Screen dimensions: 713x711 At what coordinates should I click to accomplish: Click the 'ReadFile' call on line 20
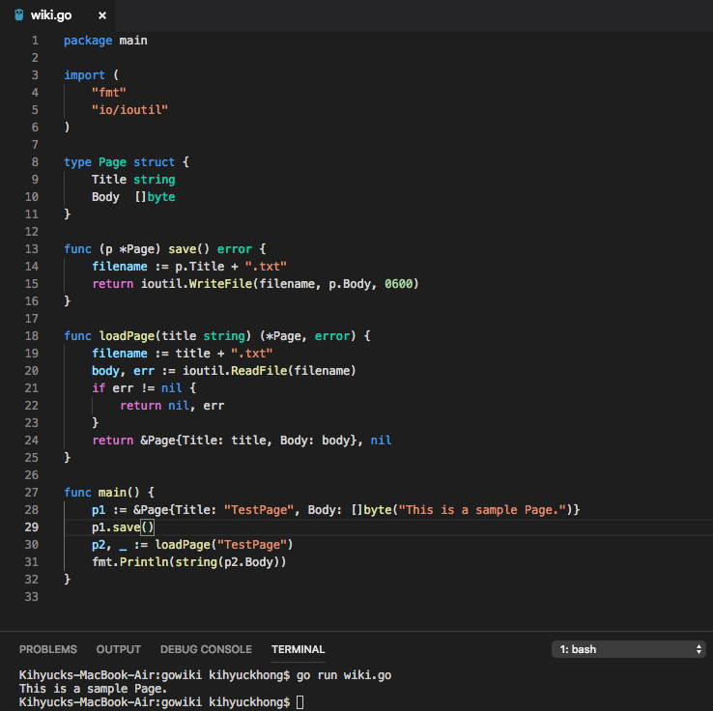pyautogui.click(x=259, y=371)
